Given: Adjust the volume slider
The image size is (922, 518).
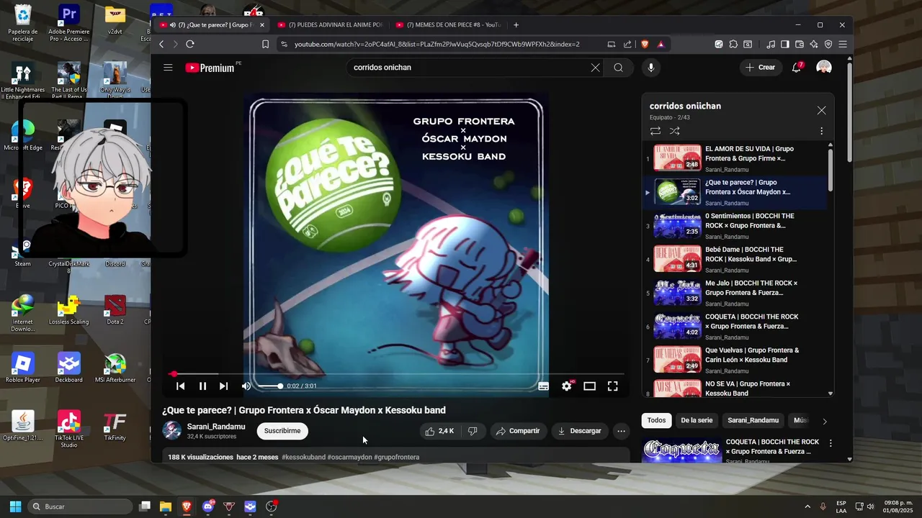Looking at the screenshot, I should tap(270, 386).
